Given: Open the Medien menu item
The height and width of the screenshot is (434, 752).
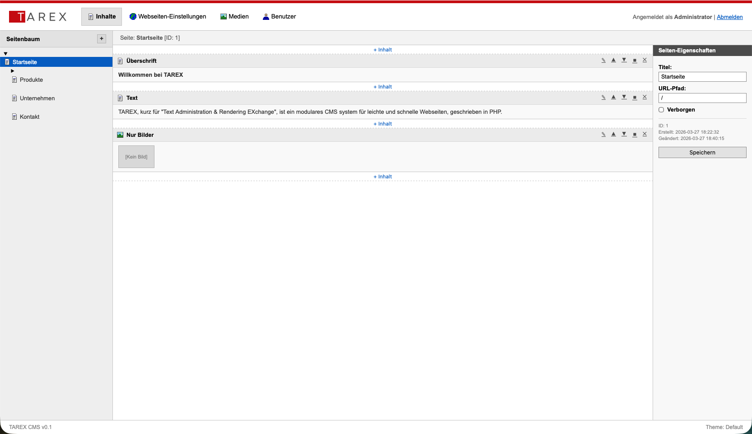Looking at the screenshot, I should 234,17.
